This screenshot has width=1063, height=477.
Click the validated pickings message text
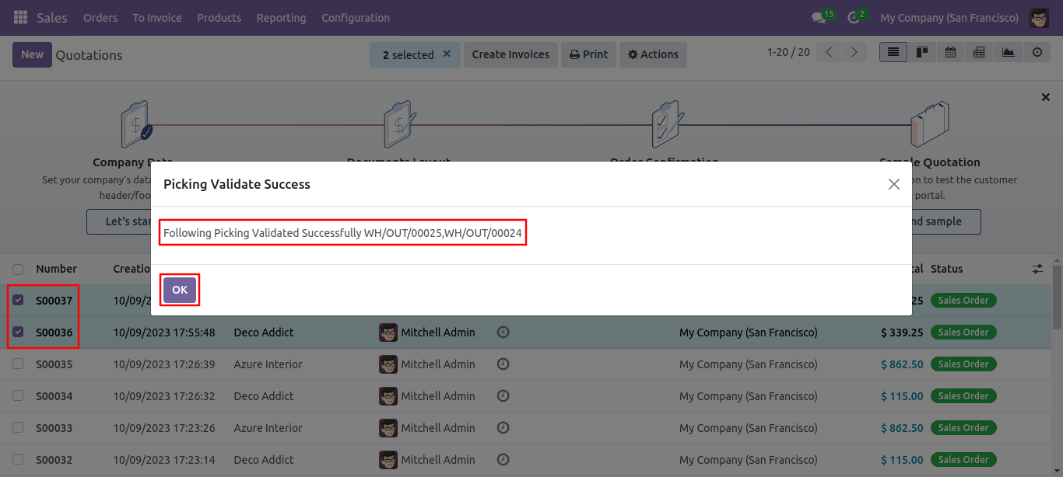point(342,233)
